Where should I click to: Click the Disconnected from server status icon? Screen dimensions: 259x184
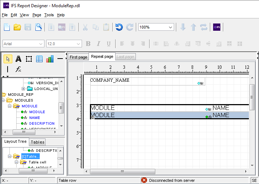coord(144,180)
